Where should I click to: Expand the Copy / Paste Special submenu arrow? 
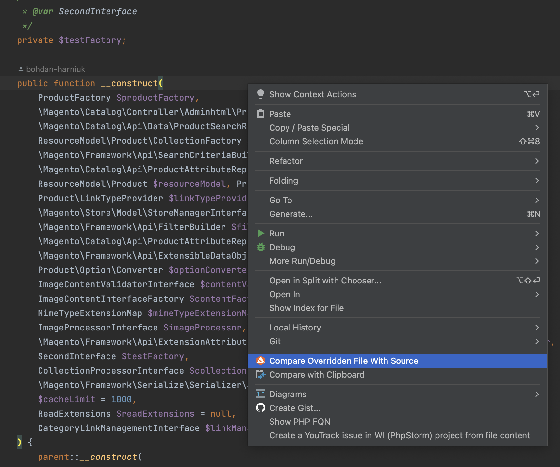click(537, 128)
